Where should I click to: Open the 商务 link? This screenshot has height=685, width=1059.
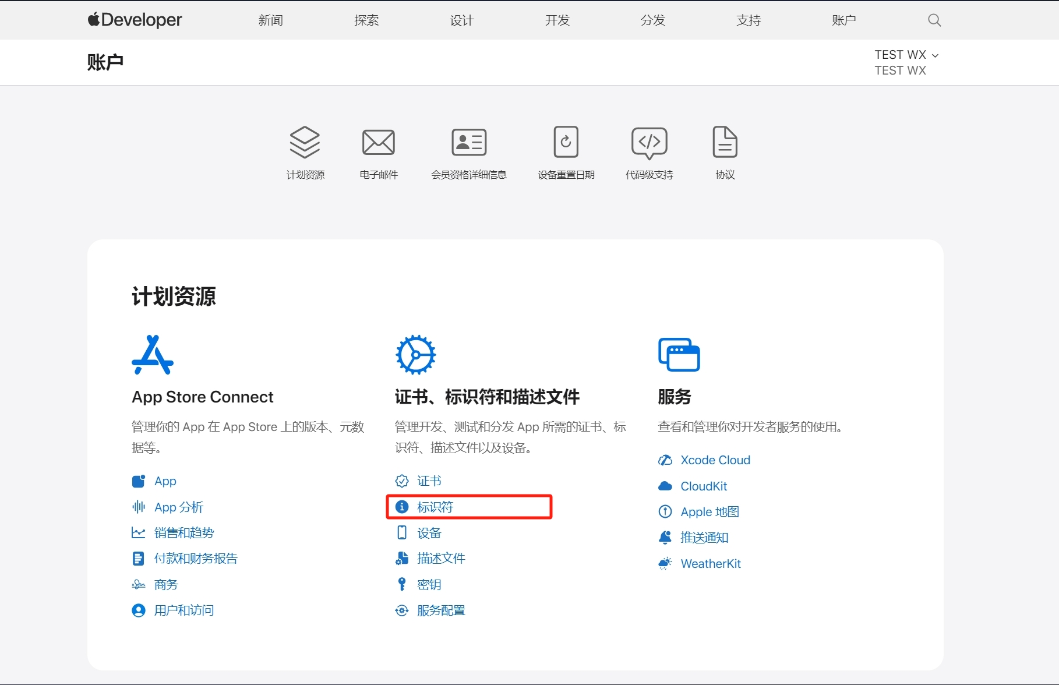(166, 584)
